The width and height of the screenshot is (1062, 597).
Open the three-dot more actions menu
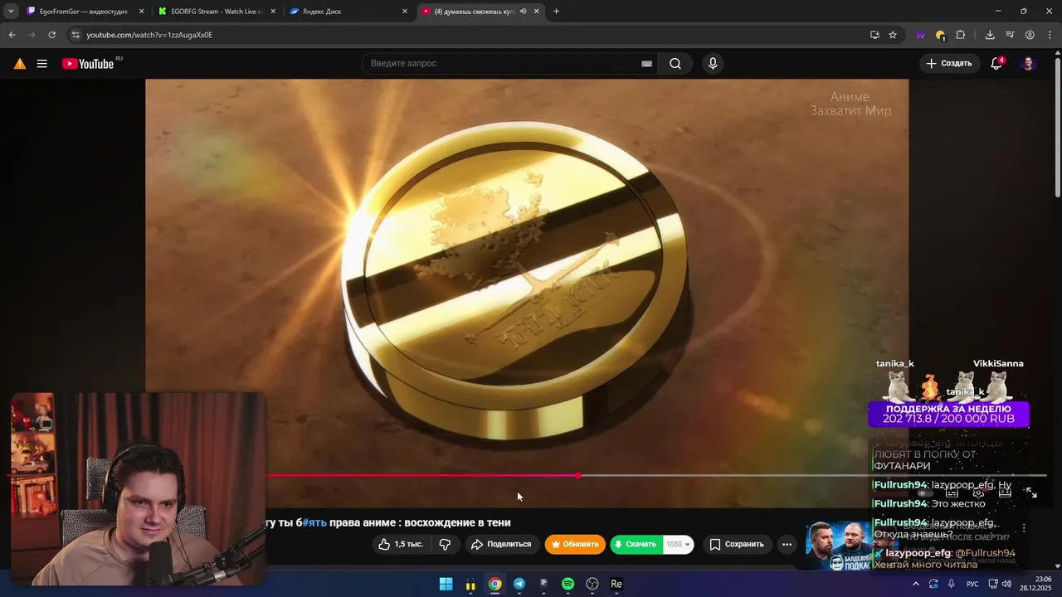point(787,544)
